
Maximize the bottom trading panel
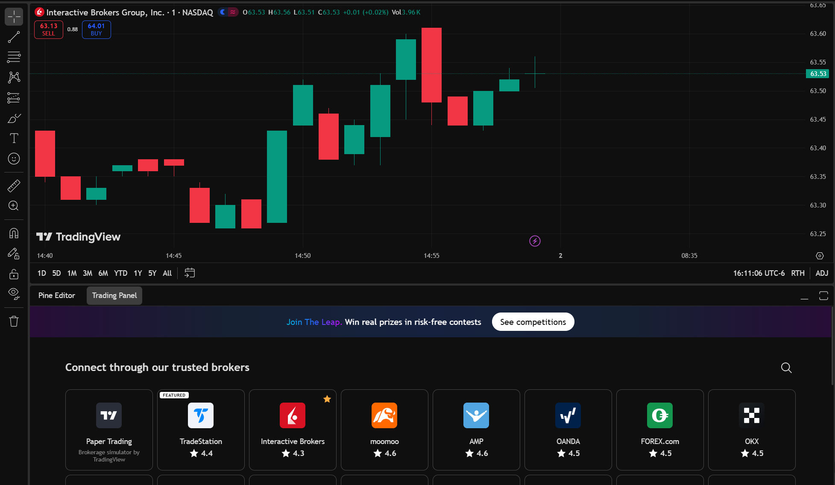pyautogui.click(x=823, y=296)
